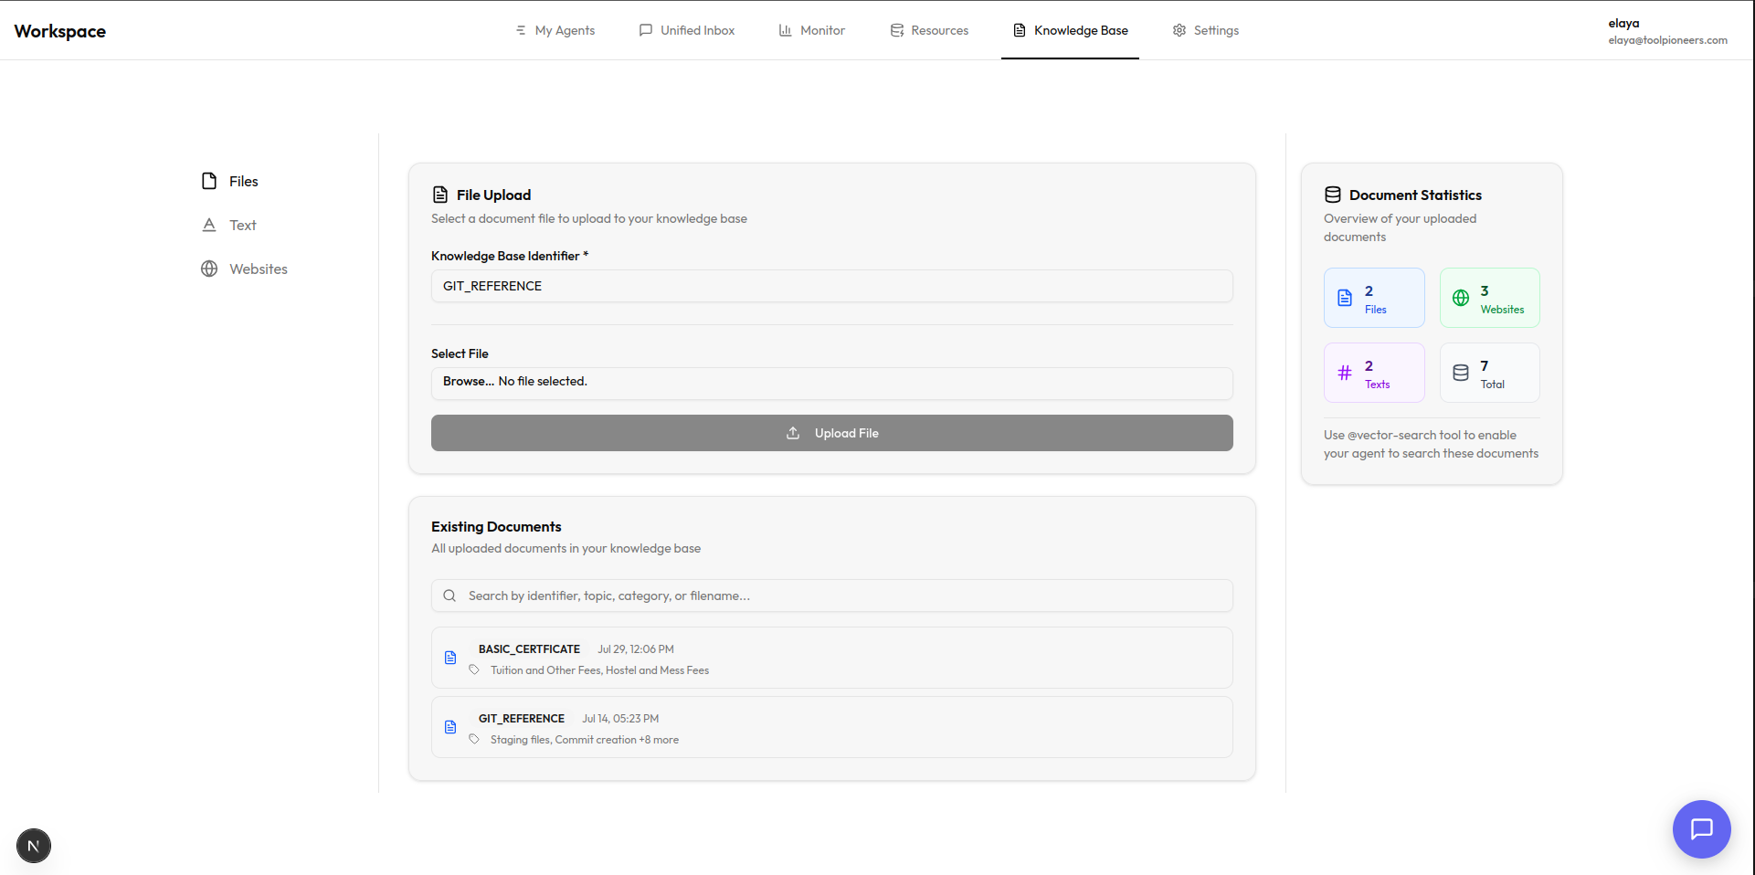
Task: Browse for a file to upload
Action: [467, 382]
